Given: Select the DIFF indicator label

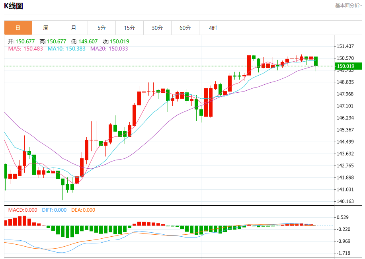Looking at the screenshot, I should pyautogui.click(x=54, y=210).
